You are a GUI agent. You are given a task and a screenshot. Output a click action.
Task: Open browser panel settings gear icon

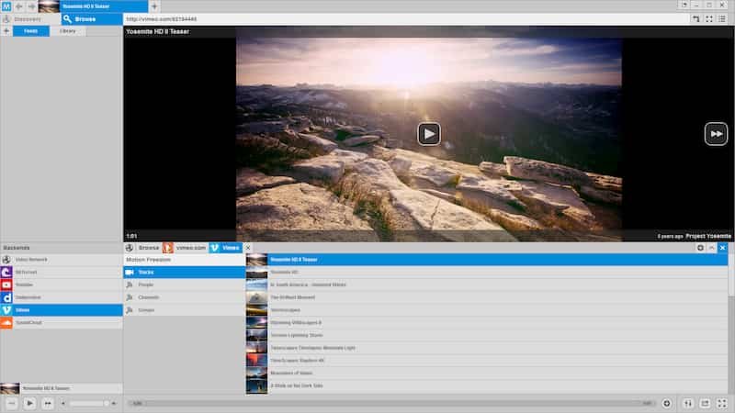700,248
